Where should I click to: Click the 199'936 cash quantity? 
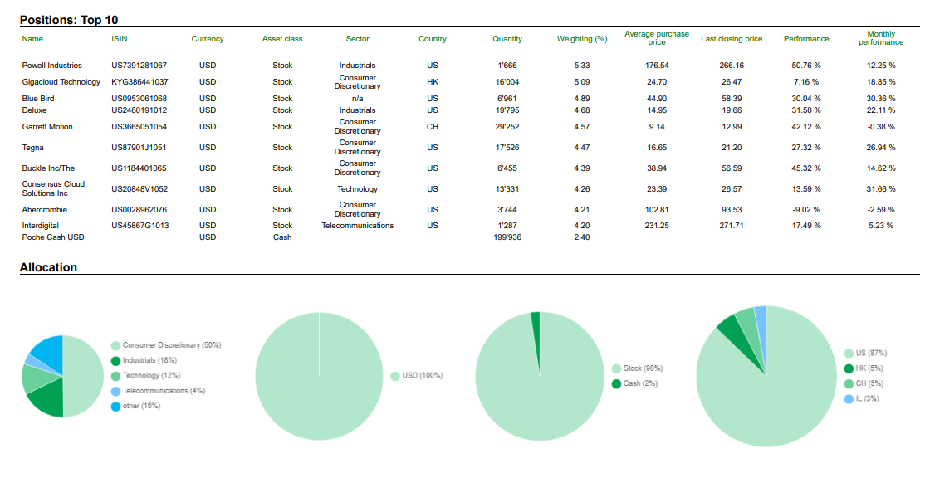[507, 237]
